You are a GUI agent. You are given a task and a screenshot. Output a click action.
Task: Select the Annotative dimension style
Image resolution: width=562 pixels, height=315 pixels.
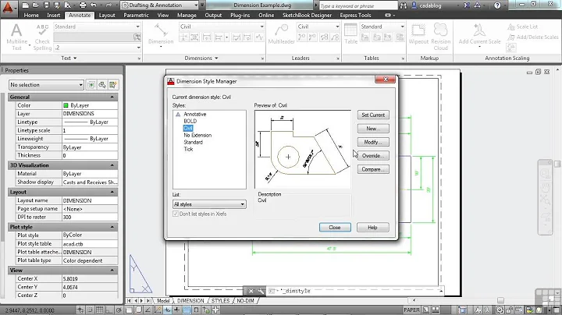click(x=194, y=114)
